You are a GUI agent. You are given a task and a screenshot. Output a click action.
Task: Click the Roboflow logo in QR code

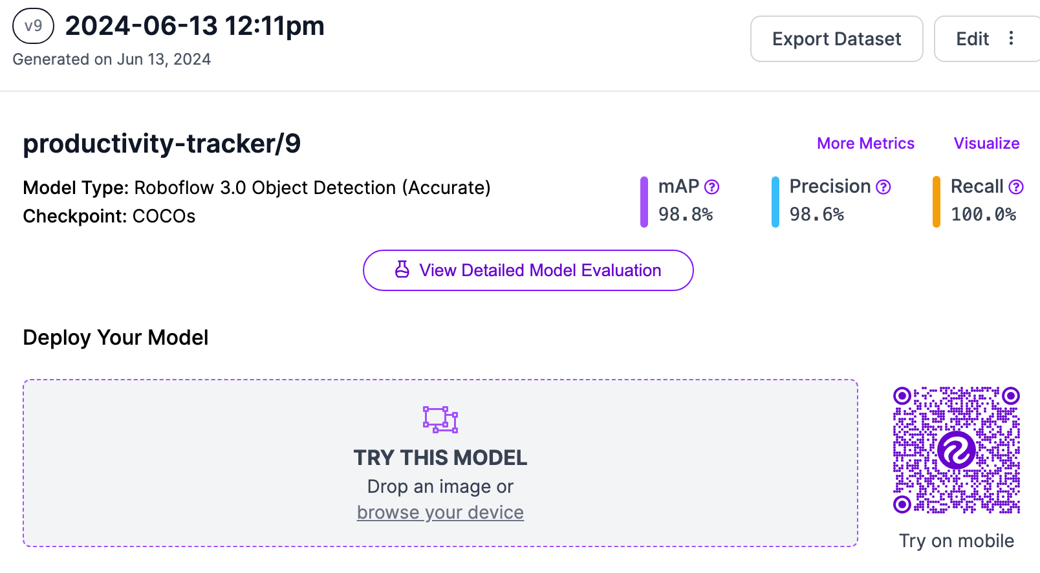coord(956,450)
